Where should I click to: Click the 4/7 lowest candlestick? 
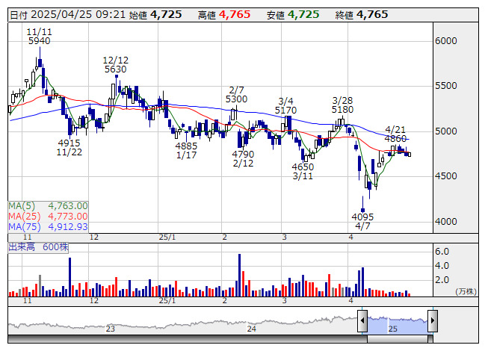tap(362, 205)
